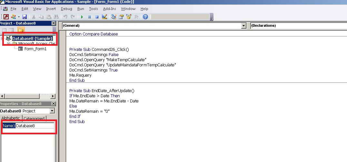Viewport: 347px width, 162px height.
Task: Close the Project - Database8 pane
Action: click(x=54, y=23)
